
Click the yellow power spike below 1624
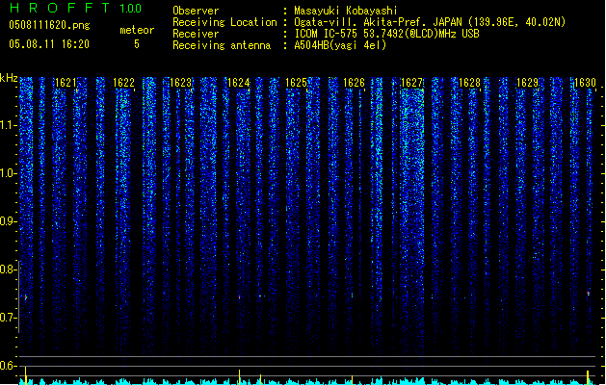coord(240,377)
